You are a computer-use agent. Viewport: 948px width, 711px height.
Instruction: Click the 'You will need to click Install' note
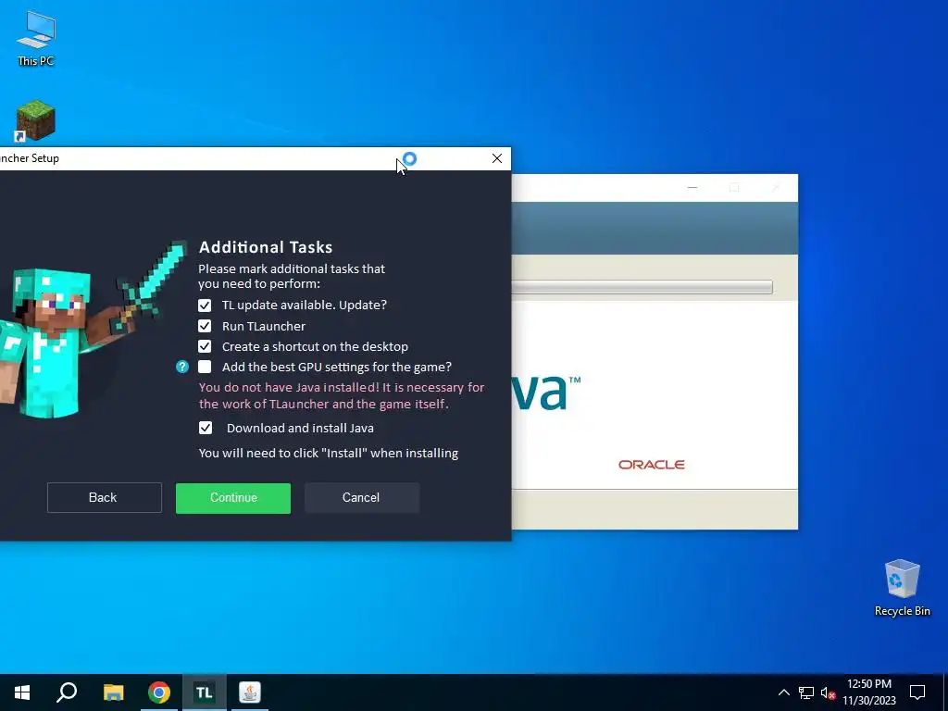click(x=329, y=454)
